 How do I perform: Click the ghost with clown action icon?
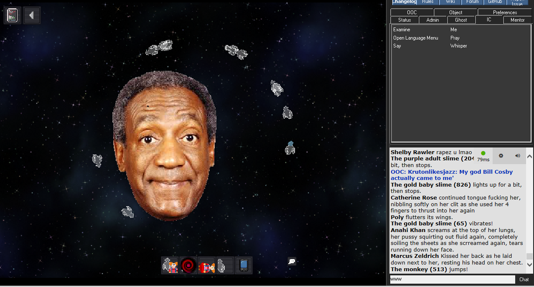170,265
